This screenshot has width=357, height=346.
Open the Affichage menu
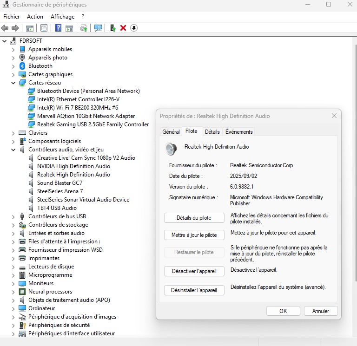tap(62, 16)
